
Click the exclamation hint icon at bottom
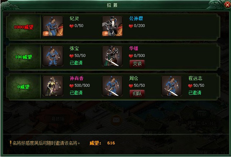(10, 143)
